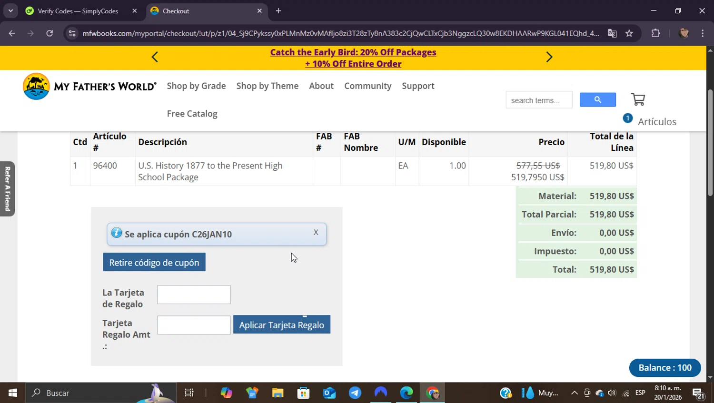Open Outlook from the taskbar
Viewport: 714px width, 403px height.
[x=329, y=393]
